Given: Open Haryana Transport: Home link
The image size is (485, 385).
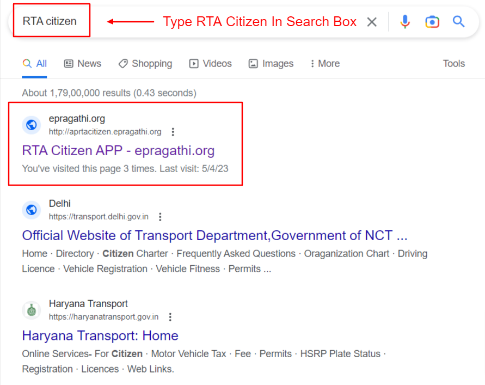Looking at the screenshot, I should (100, 336).
